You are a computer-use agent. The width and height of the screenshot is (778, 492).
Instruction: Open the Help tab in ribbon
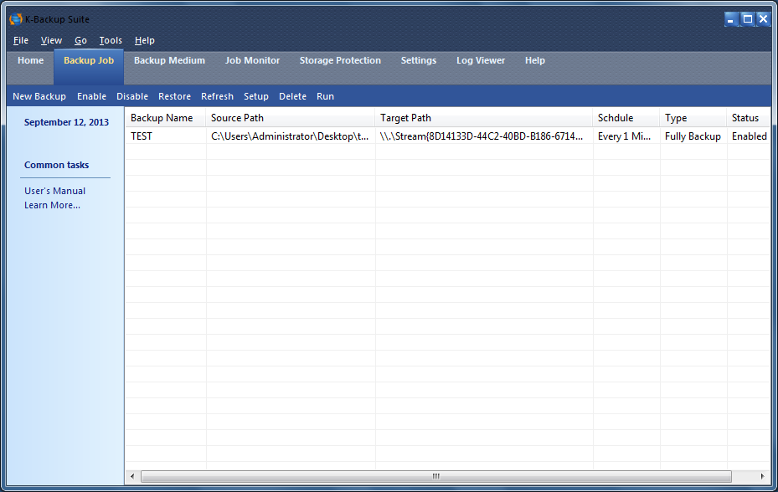[535, 60]
